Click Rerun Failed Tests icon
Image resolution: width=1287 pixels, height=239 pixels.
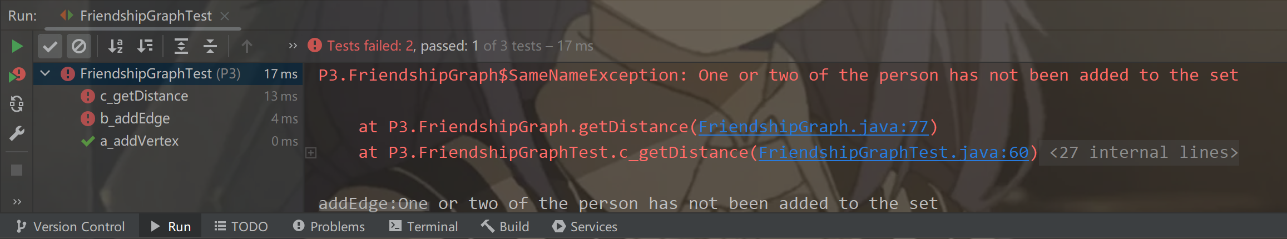tap(17, 75)
